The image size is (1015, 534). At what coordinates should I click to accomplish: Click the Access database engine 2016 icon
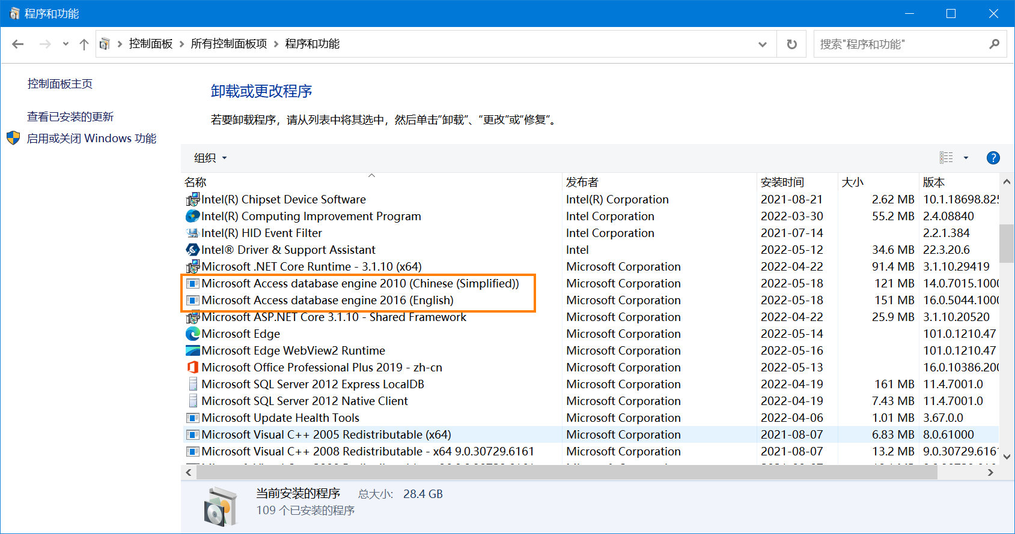192,300
